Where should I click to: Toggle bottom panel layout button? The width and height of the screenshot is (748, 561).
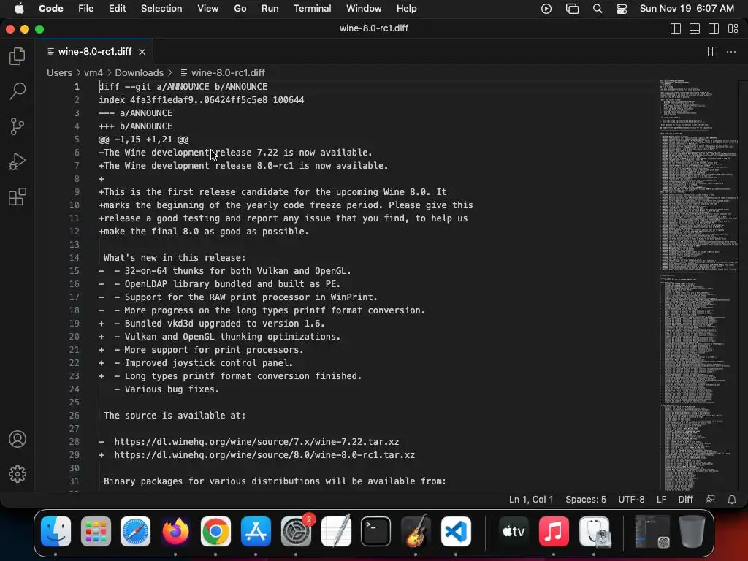[x=695, y=28]
